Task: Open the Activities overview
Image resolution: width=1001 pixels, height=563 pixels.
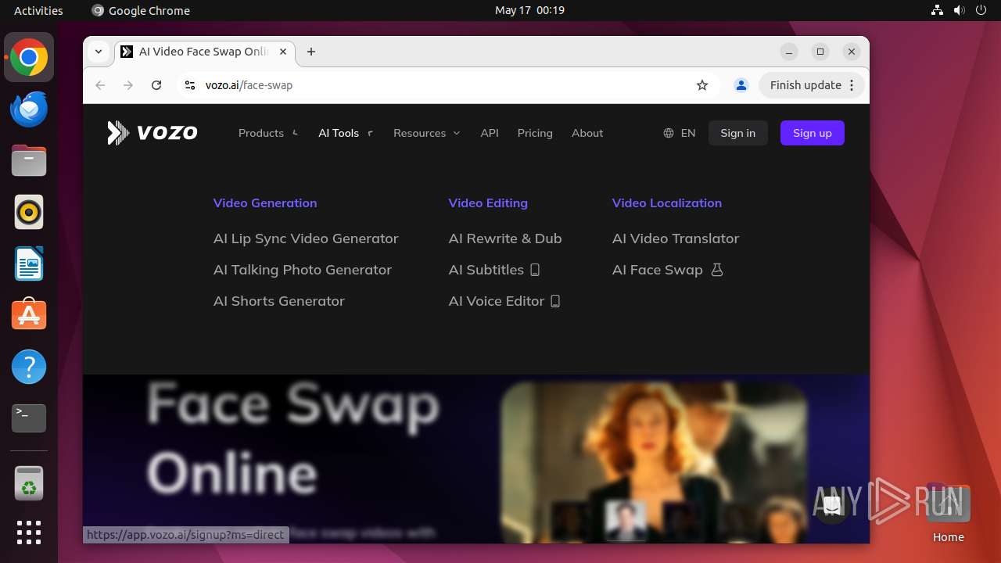Action: [38, 10]
